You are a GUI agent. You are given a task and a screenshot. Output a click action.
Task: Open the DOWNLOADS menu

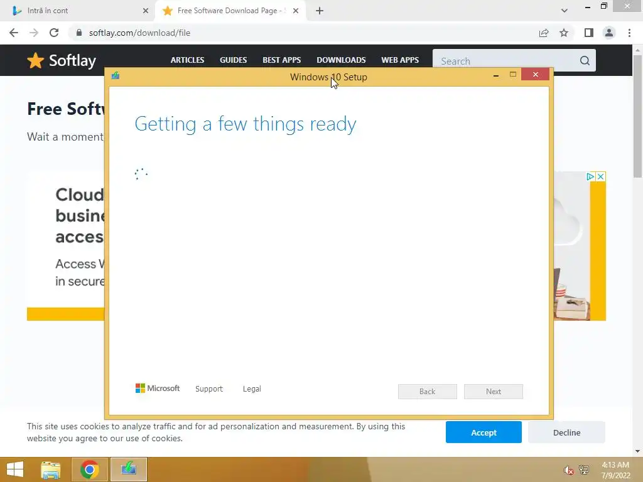click(x=341, y=60)
